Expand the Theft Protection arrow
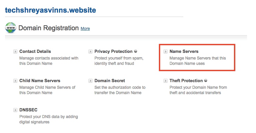The width and height of the screenshot is (256, 133). point(166,81)
